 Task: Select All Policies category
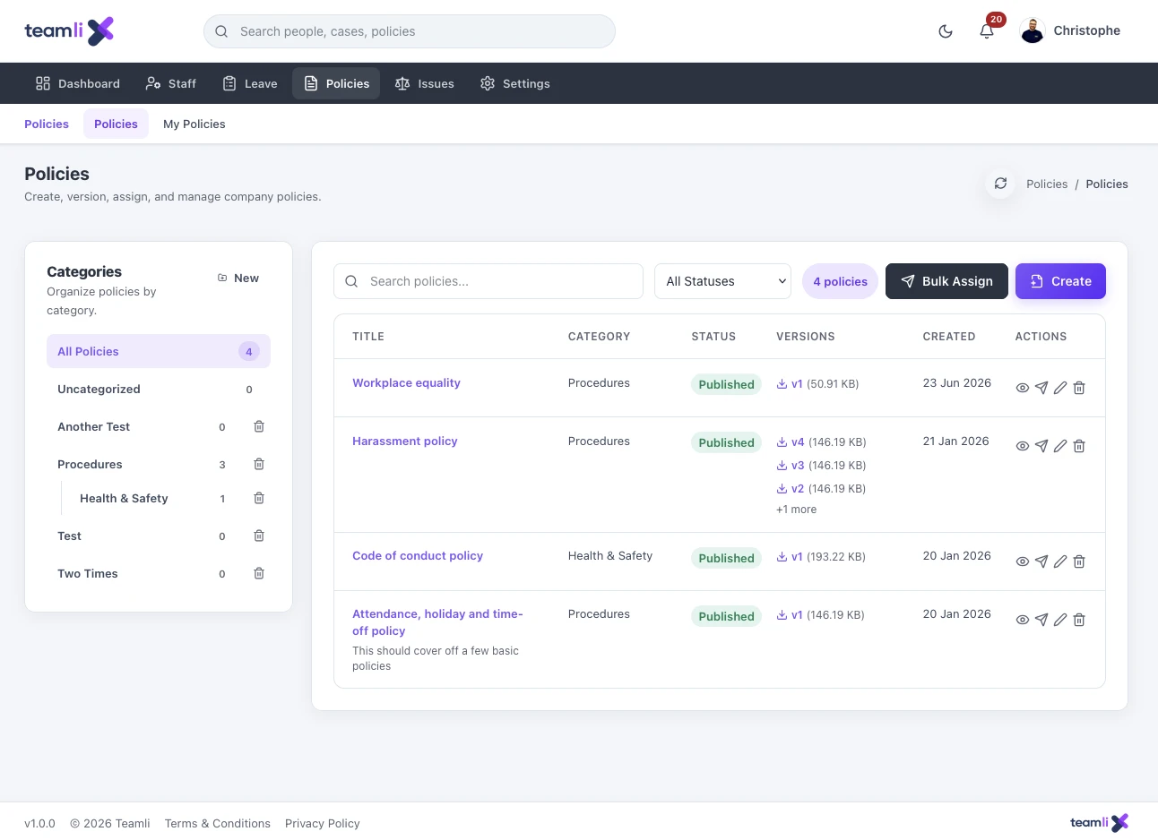pos(159,351)
